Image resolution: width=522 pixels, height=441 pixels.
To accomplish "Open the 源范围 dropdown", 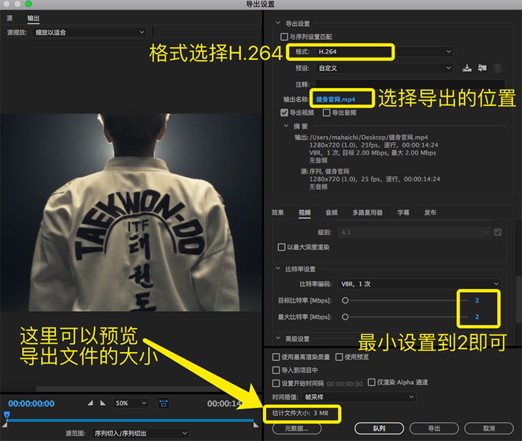I will tap(140, 433).
